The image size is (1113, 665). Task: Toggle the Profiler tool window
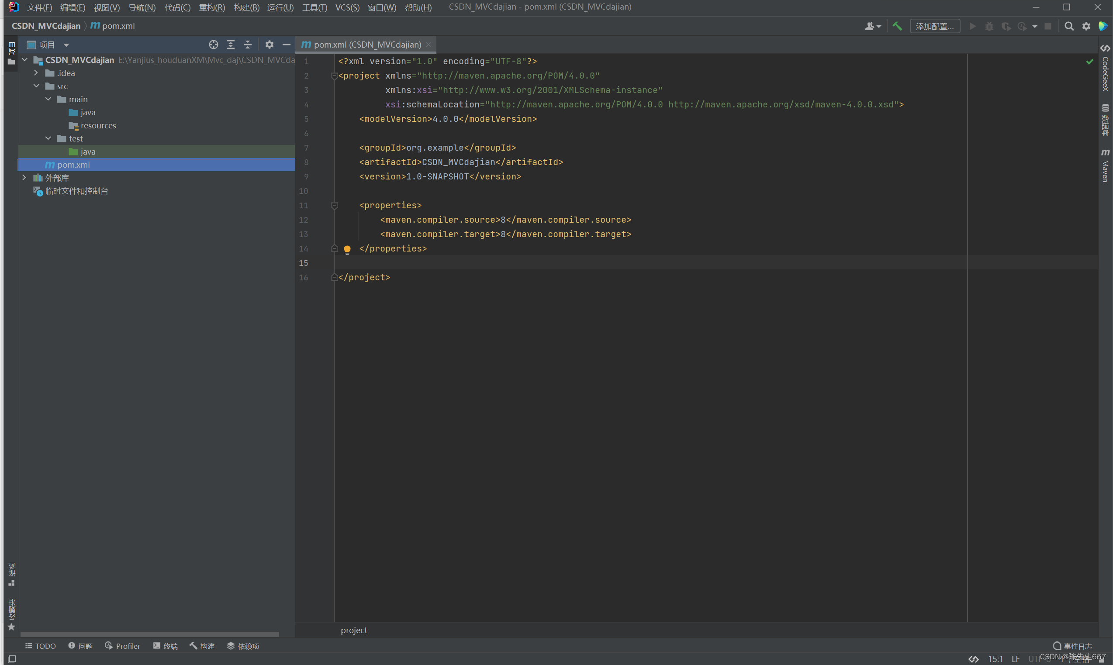pyautogui.click(x=122, y=646)
